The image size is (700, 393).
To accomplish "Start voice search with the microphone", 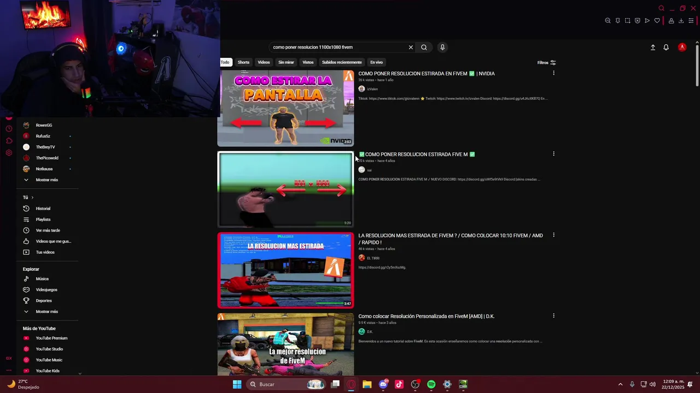I will coord(442,47).
